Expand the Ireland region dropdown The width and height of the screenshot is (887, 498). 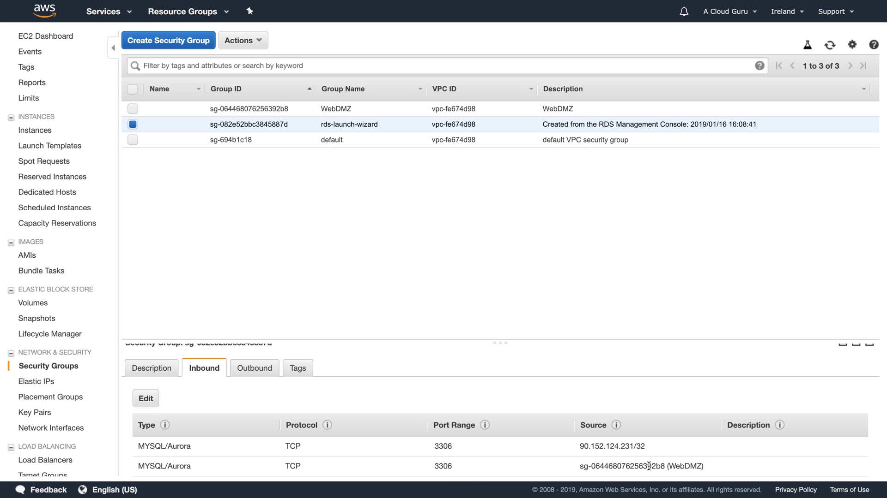[787, 12]
